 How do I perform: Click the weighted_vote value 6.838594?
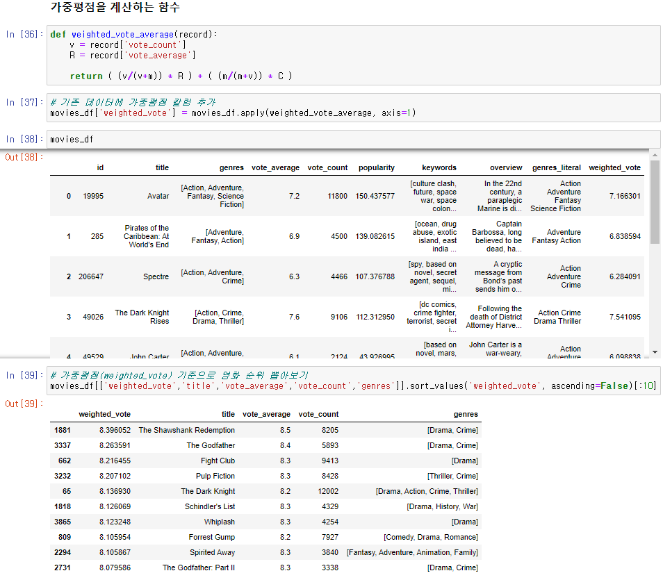point(625,236)
